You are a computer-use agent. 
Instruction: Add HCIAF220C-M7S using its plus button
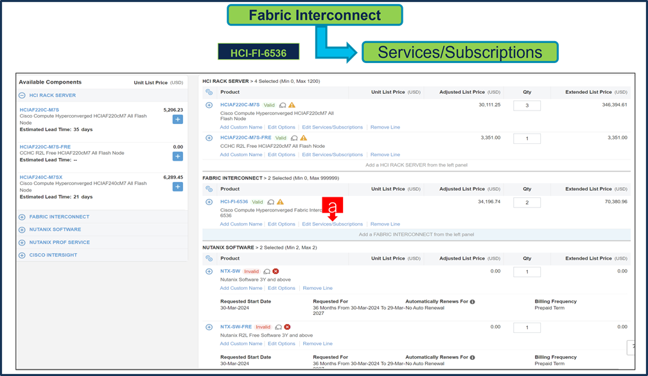[x=178, y=119]
